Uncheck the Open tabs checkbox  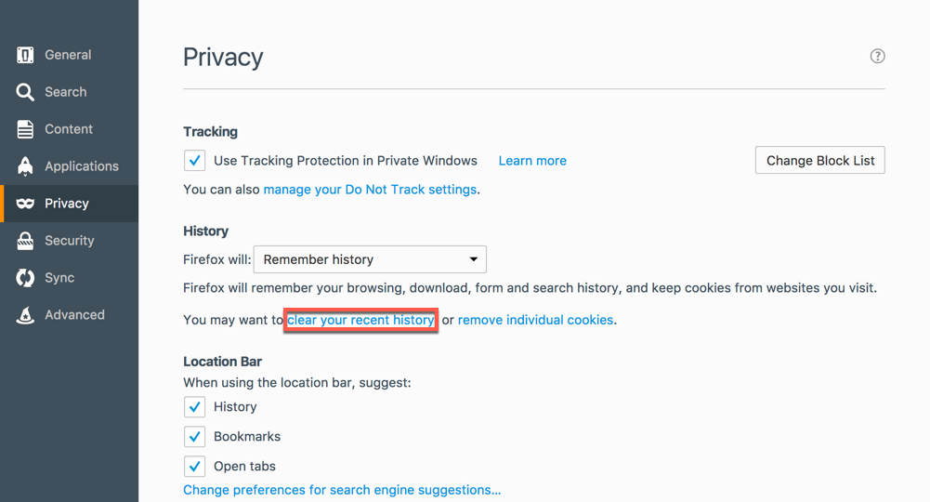(194, 467)
